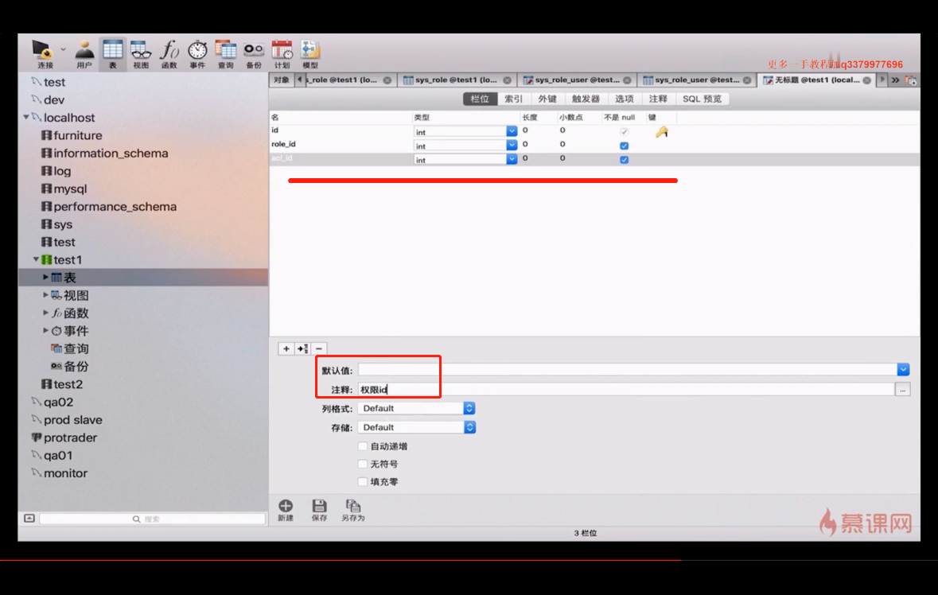Expand the 表 node under test1

pos(45,278)
